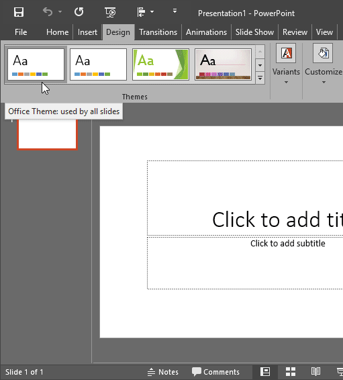Select the Design tab
The height and width of the screenshot is (380, 343).
point(118,32)
